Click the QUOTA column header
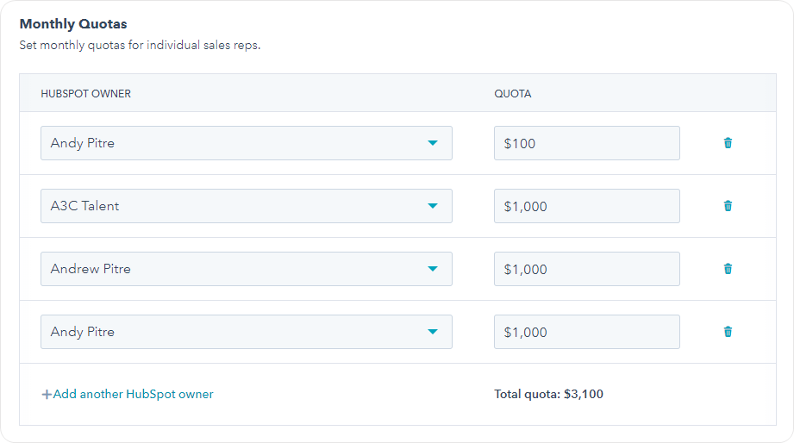Screen dimensions: 794x443 [513, 93]
